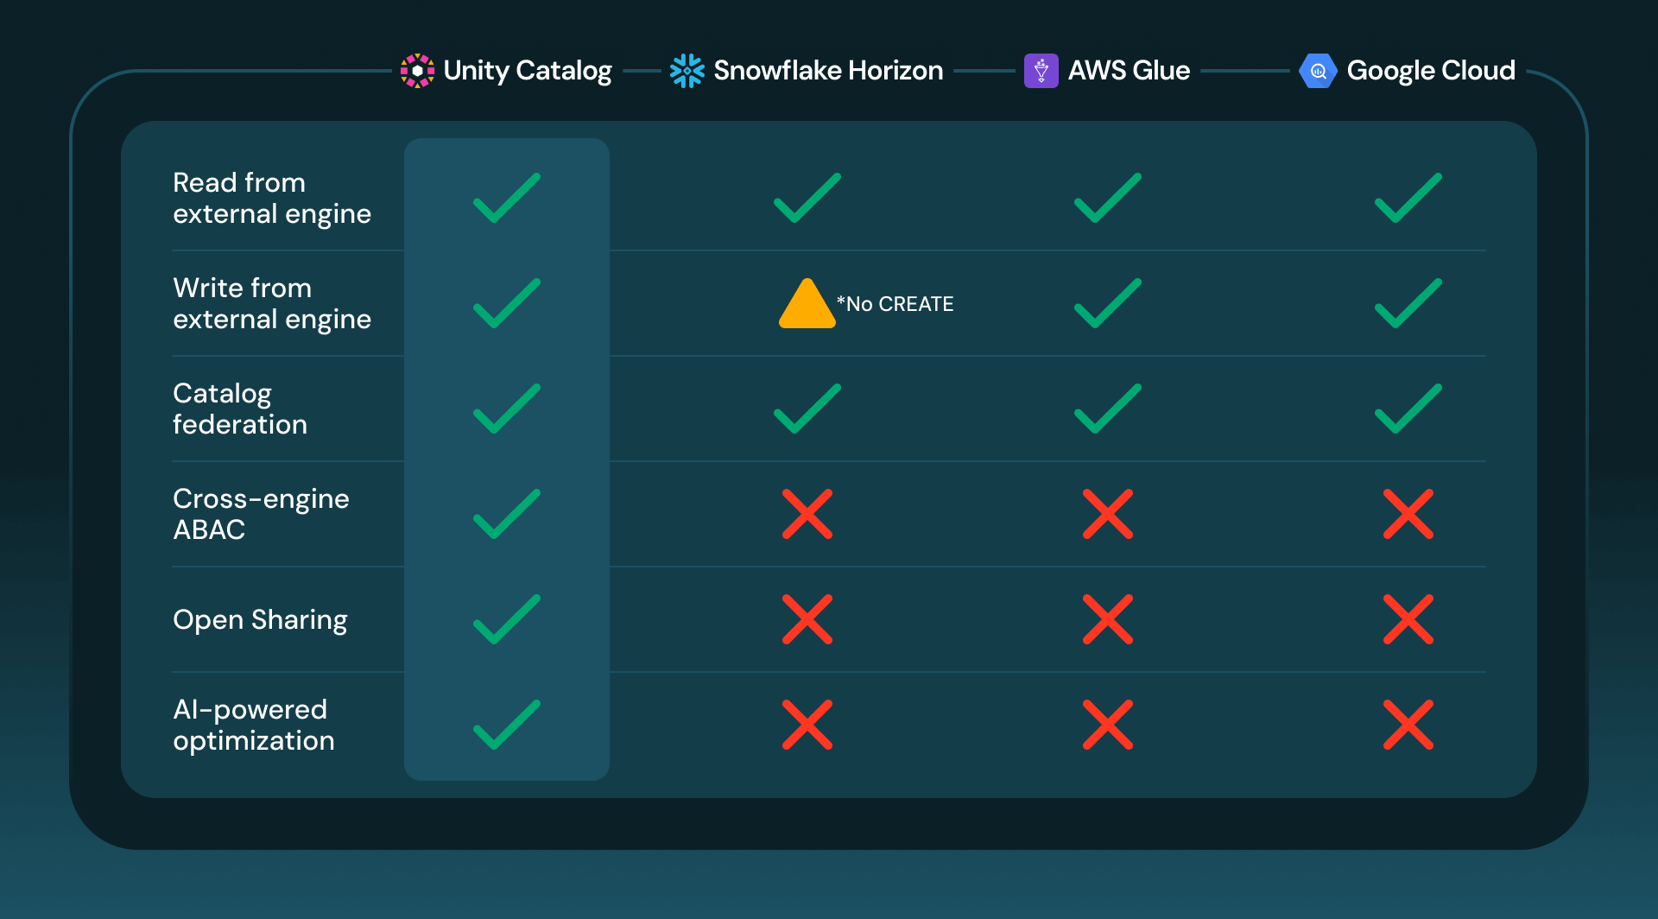Image resolution: width=1658 pixels, height=919 pixels.
Task: Select the AWS Glue column heading text
Action: point(1129,71)
